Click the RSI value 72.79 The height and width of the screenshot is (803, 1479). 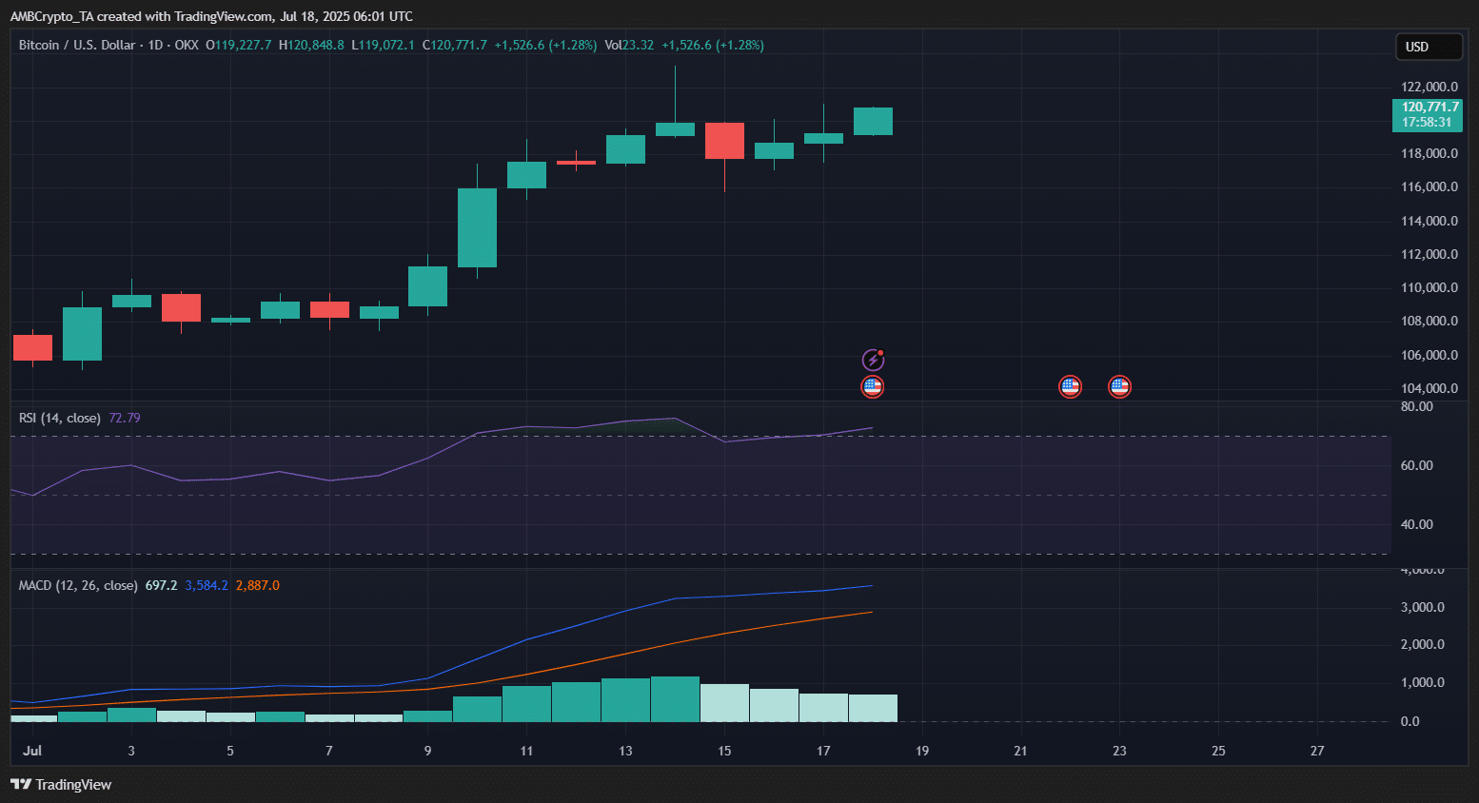coord(125,418)
